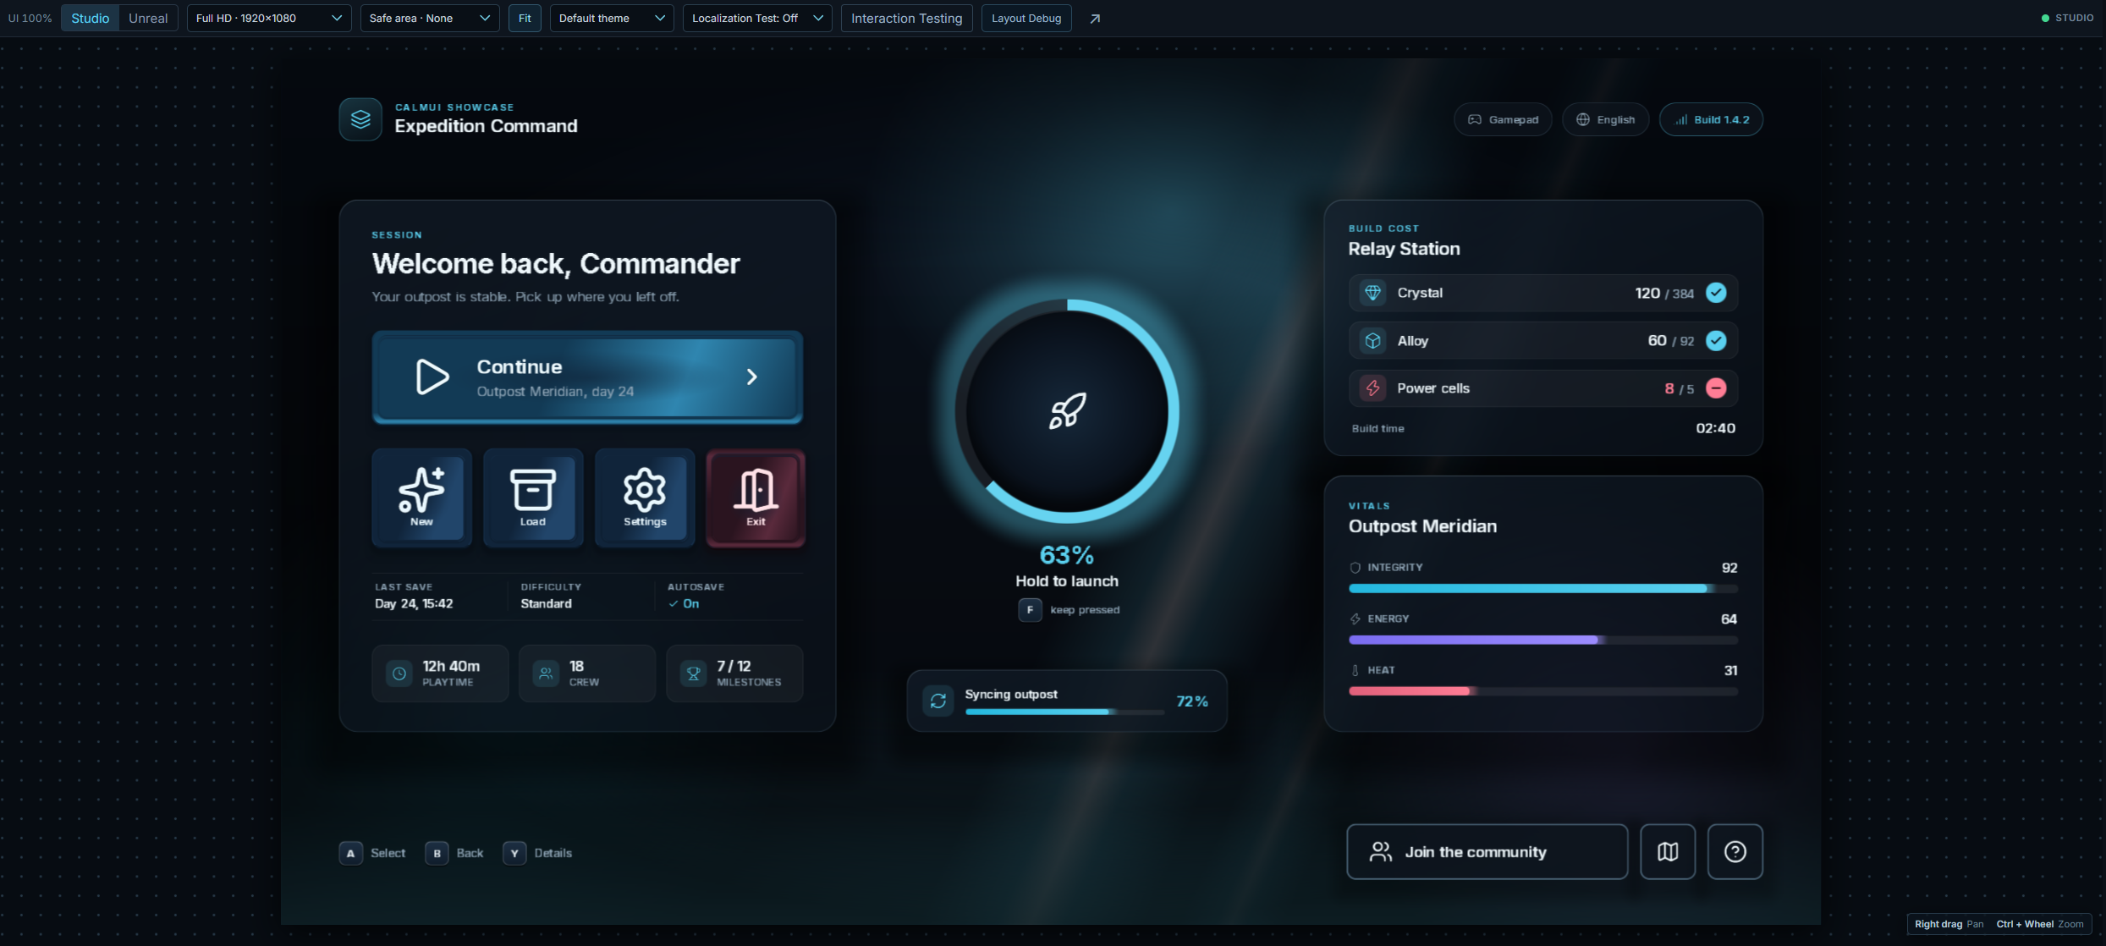Click the CalmUI layers logo icon
Screen dimensions: 2106x946
(360, 119)
